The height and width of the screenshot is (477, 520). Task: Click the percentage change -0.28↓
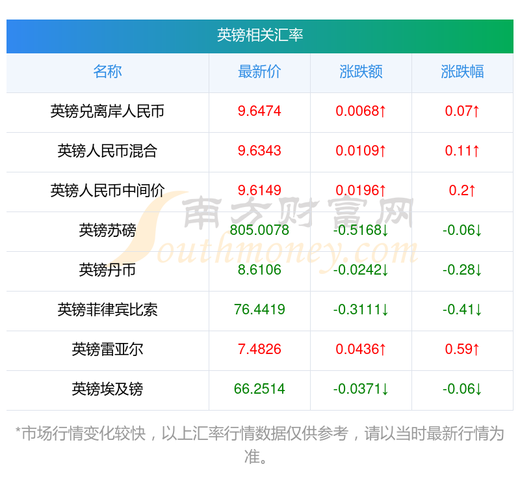pos(462,270)
